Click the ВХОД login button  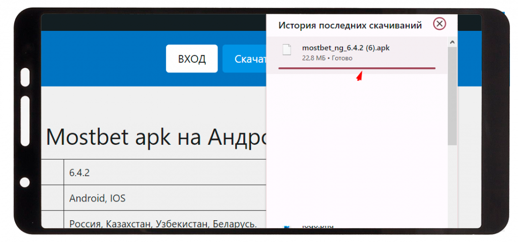(x=192, y=59)
